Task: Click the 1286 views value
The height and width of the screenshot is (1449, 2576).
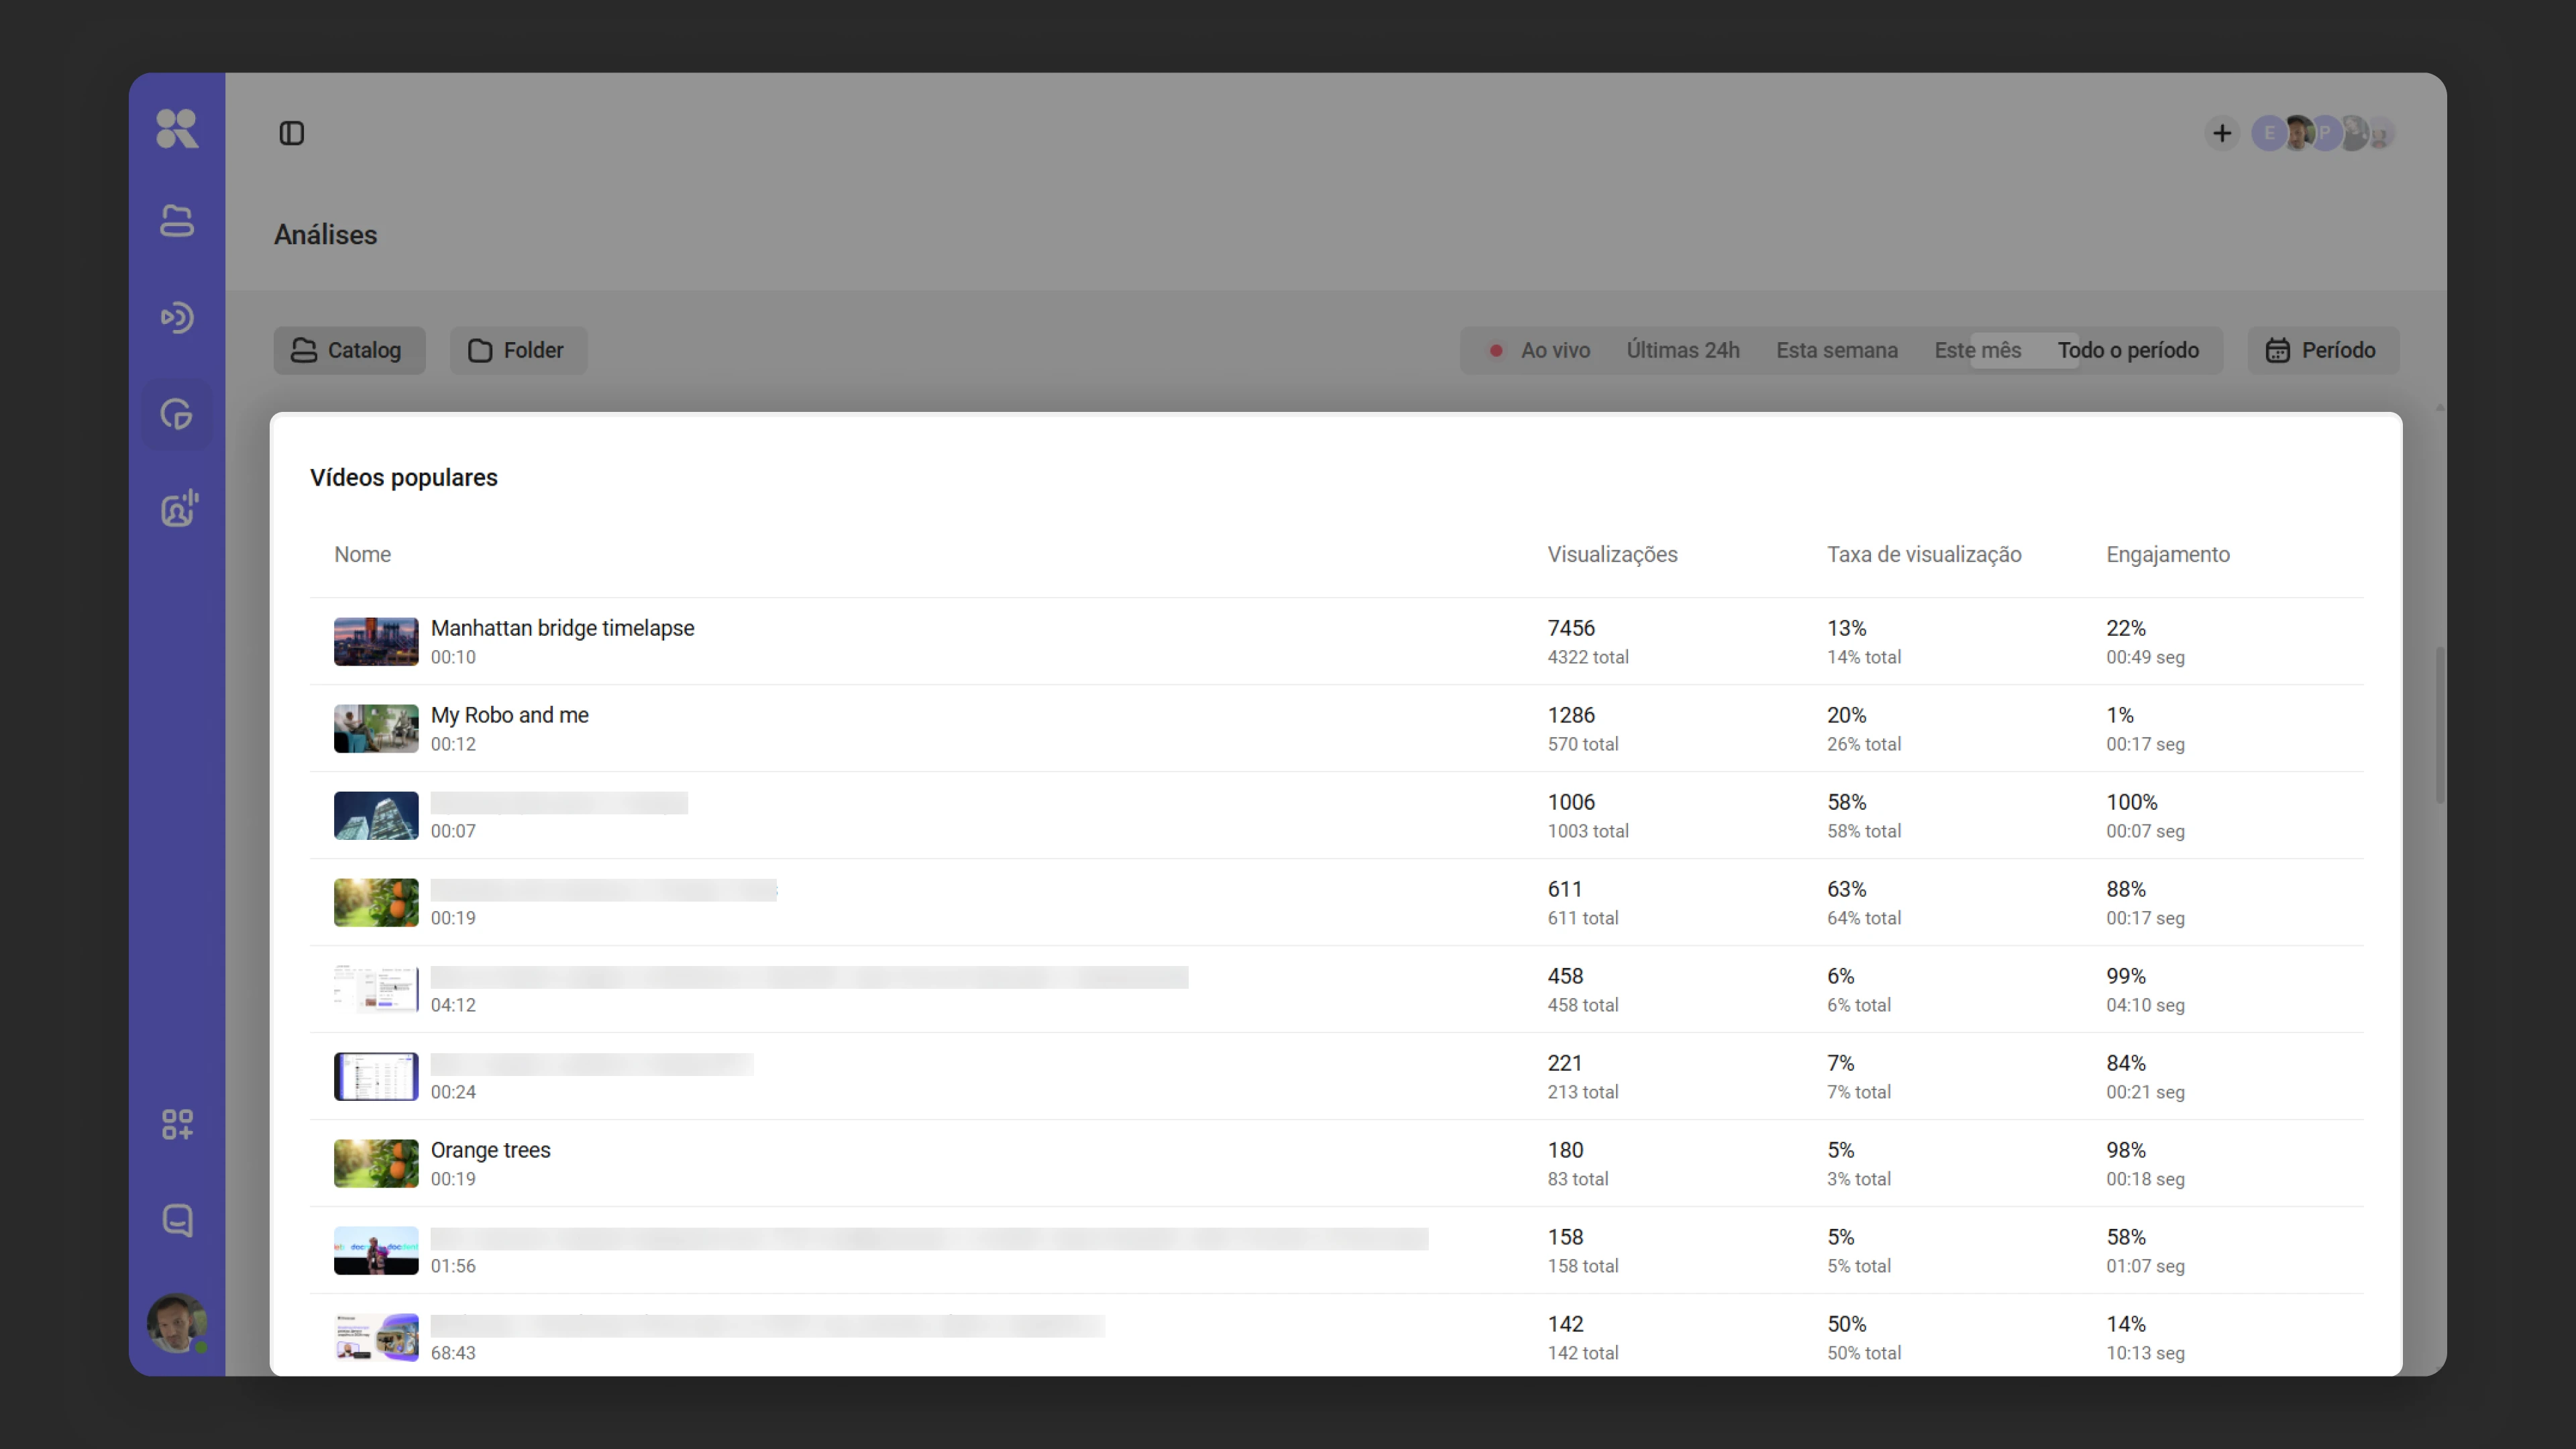Action: (1571, 715)
